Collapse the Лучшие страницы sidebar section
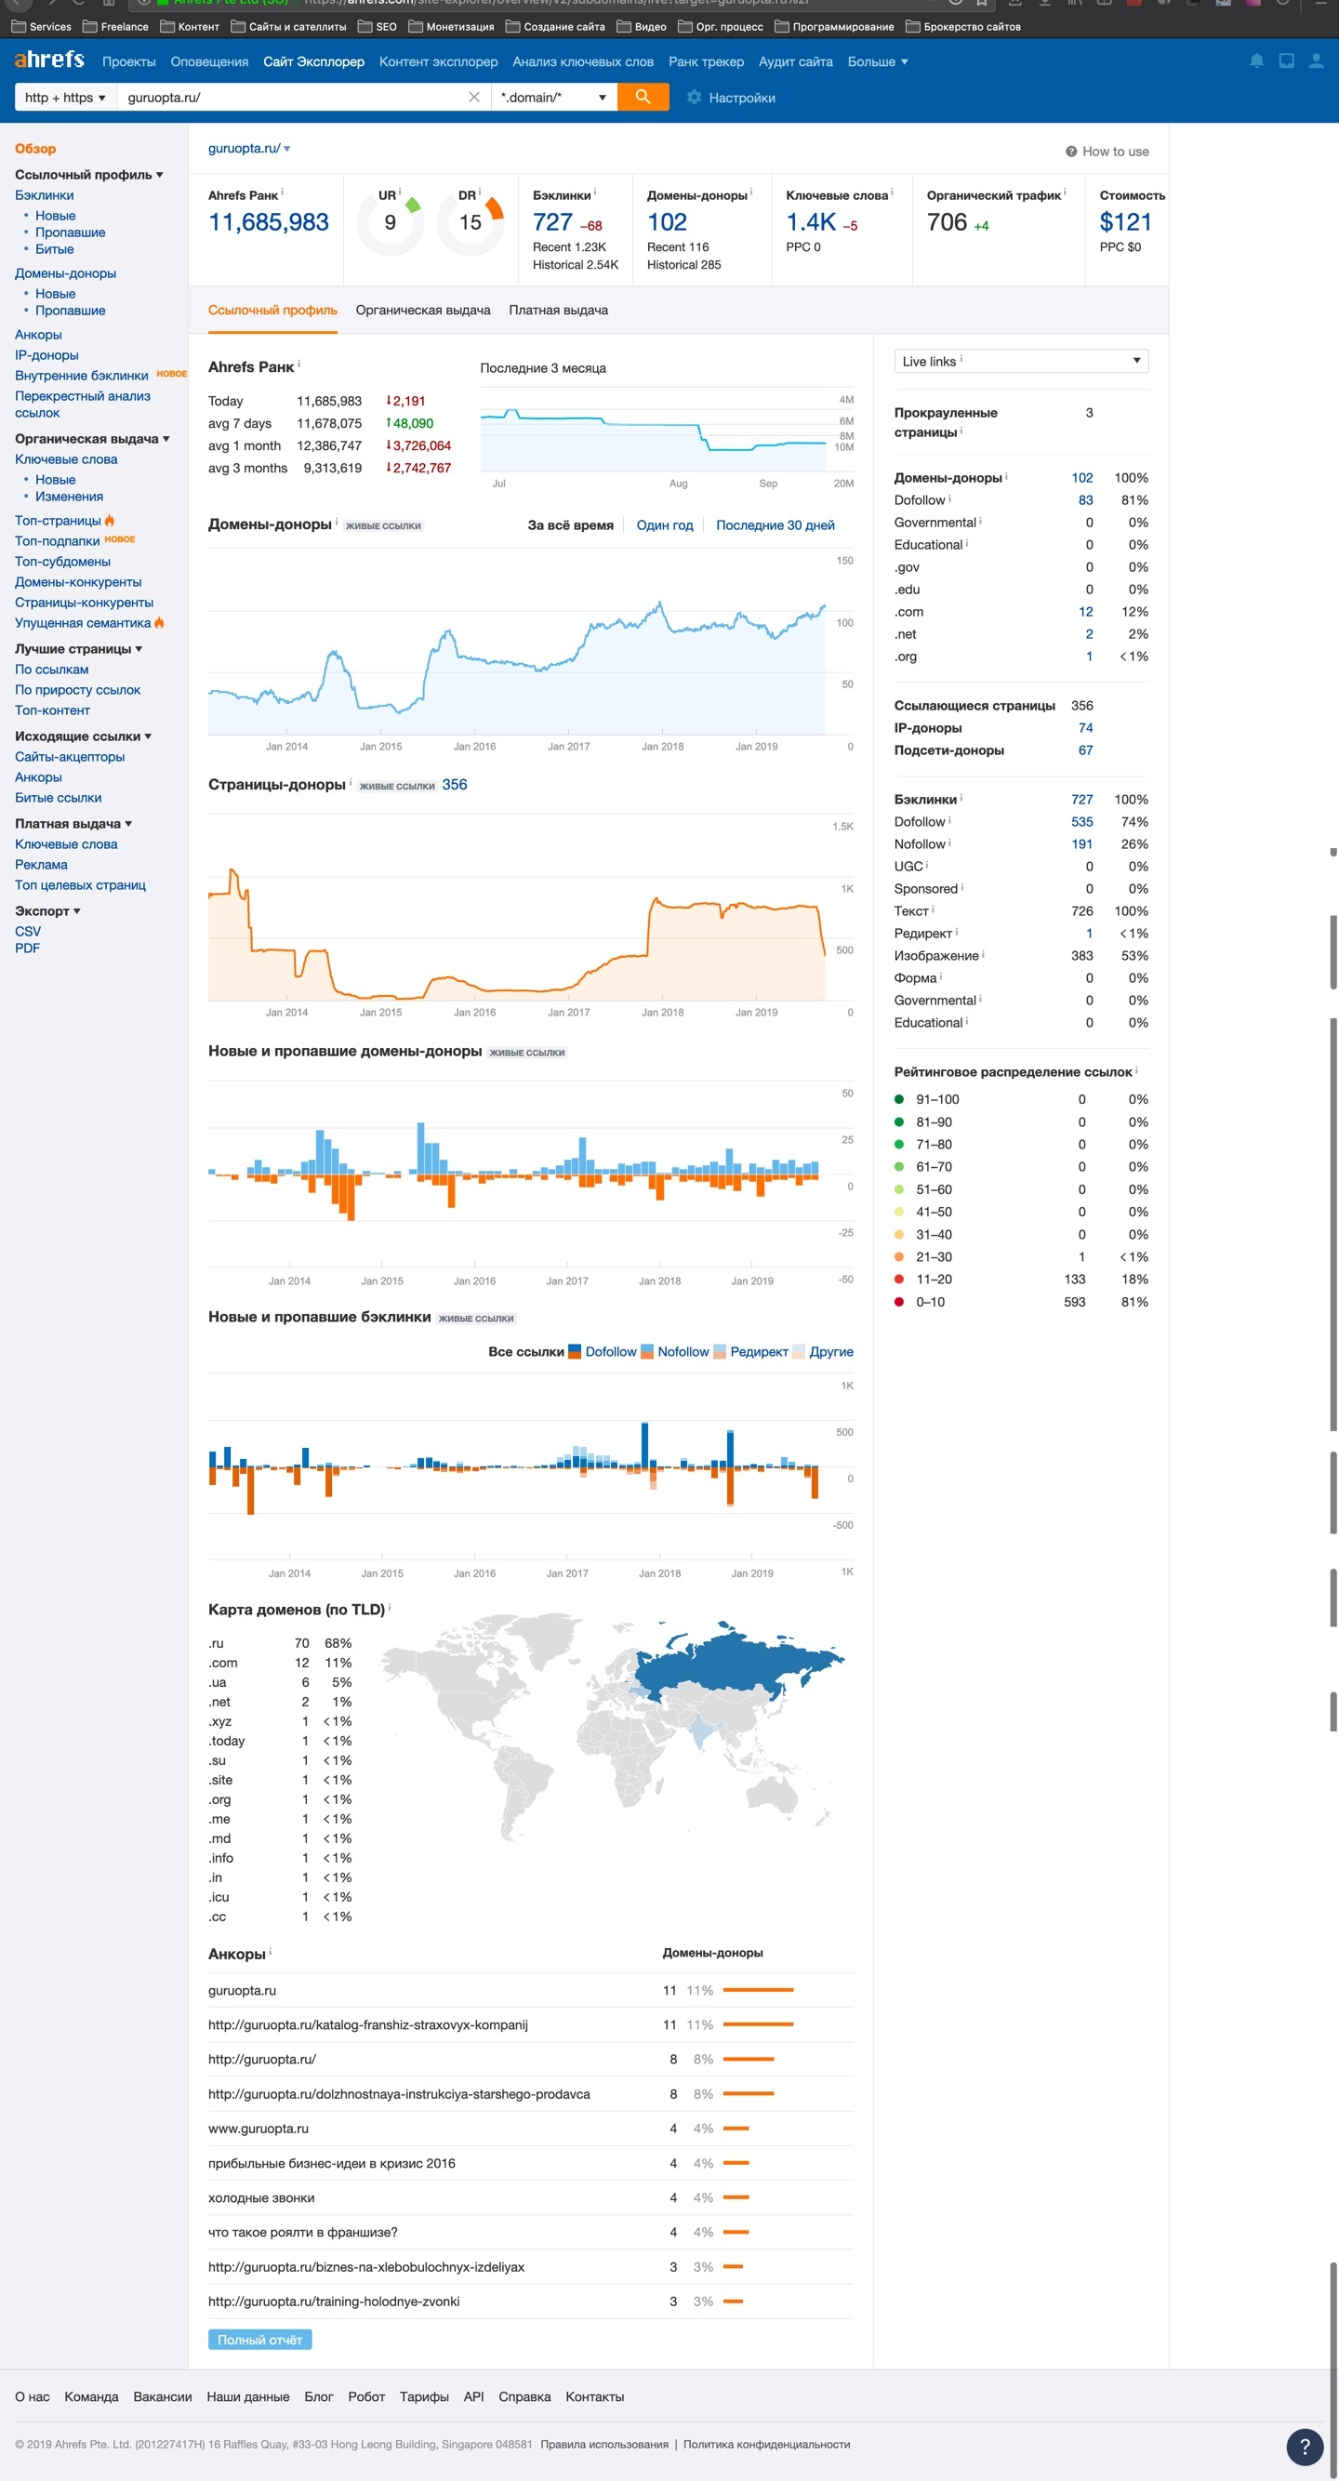This screenshot has height=2481, width=1339. click(x=79, y=648)
